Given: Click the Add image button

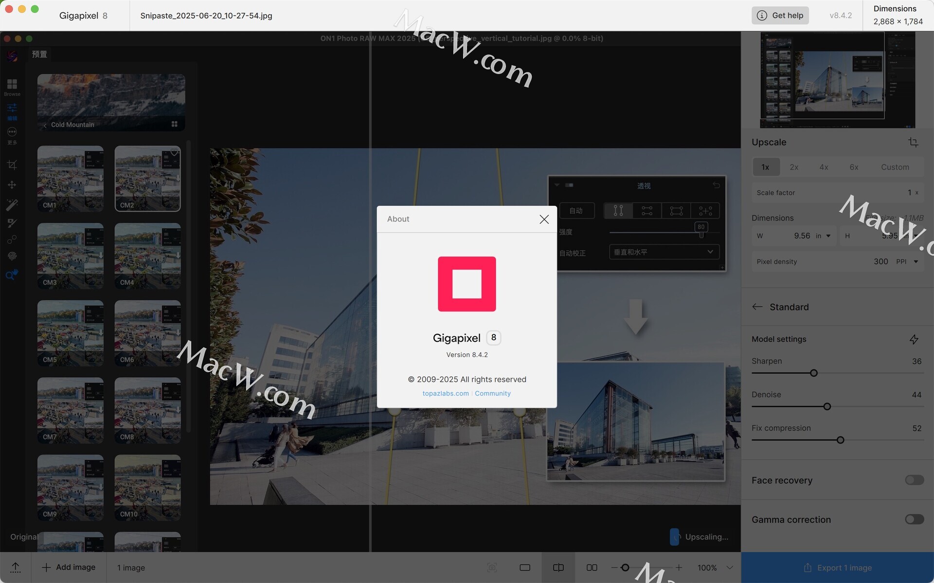Looking at the screenshot, I should click(69, 567).
